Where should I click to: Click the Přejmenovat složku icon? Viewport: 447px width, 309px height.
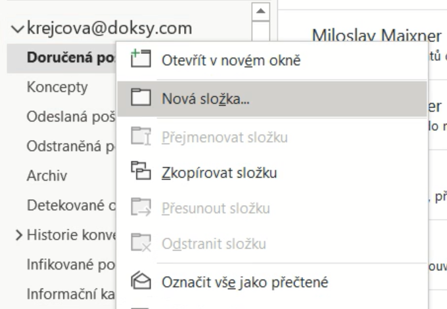(x=139, y=137)
